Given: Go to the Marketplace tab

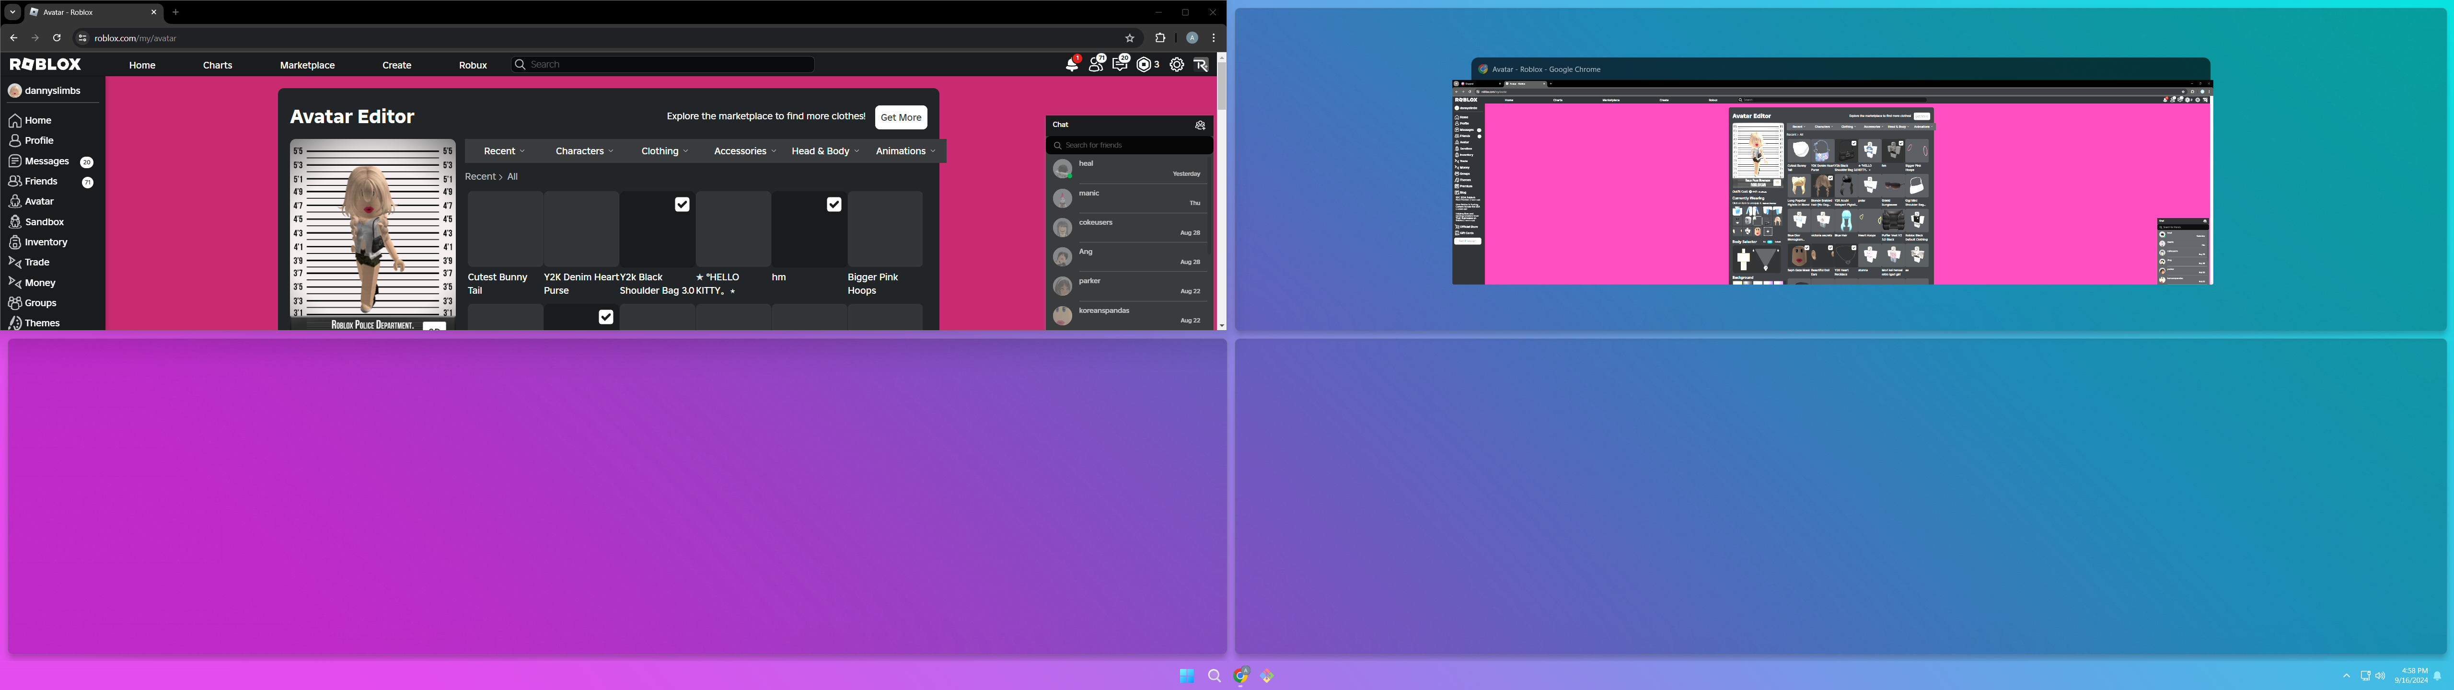Looking at the screenshot, I should click(x=307, y=66).
